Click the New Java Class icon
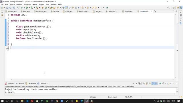The width and height of the screenshot is (183, 103). click(46, 8)
